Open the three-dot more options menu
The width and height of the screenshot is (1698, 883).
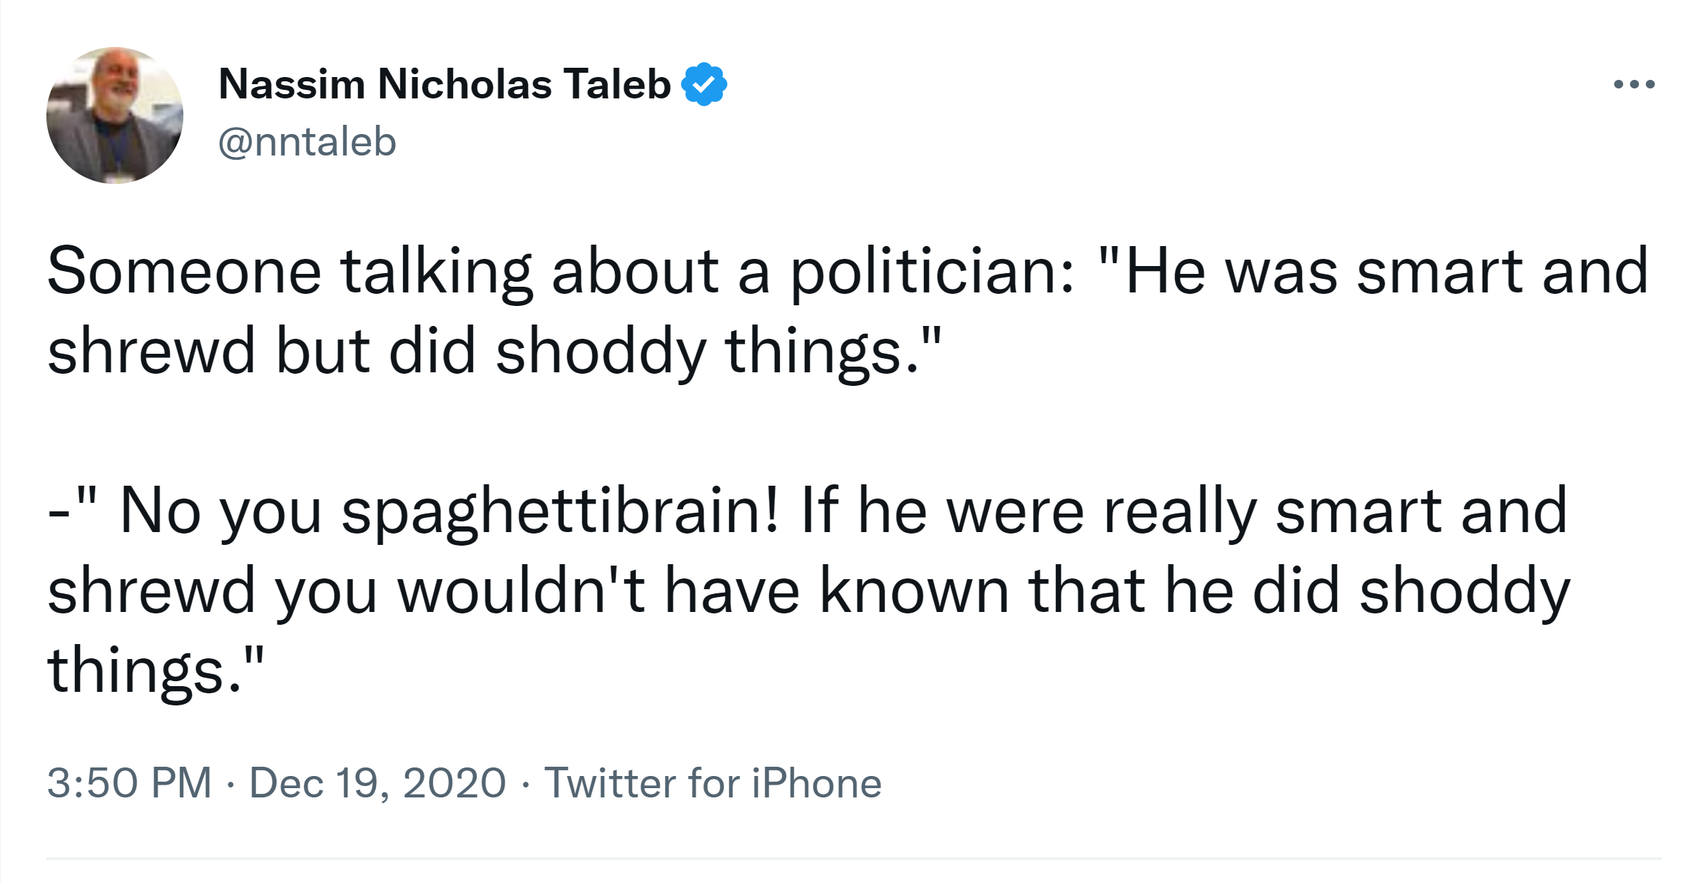point(1634,84)
